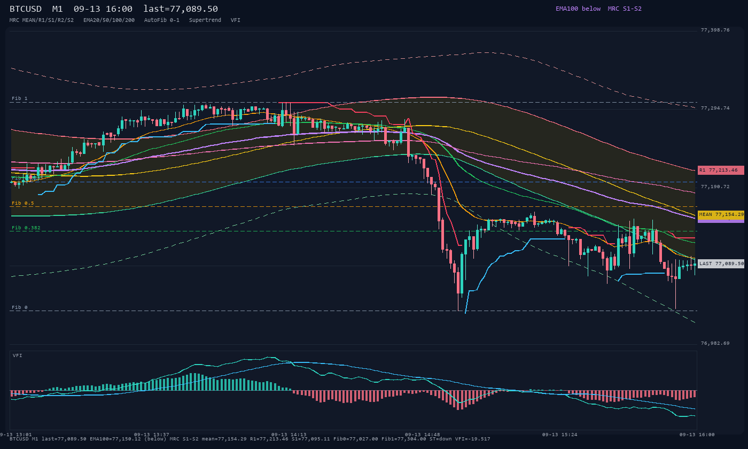This screenshot has width=748, height=449.
Task: Click the Fib 1 level label
Action: [x=20, y=99]
